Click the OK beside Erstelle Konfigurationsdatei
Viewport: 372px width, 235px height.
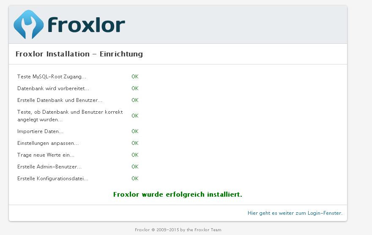pyautogui.click(x=135, y=179)
